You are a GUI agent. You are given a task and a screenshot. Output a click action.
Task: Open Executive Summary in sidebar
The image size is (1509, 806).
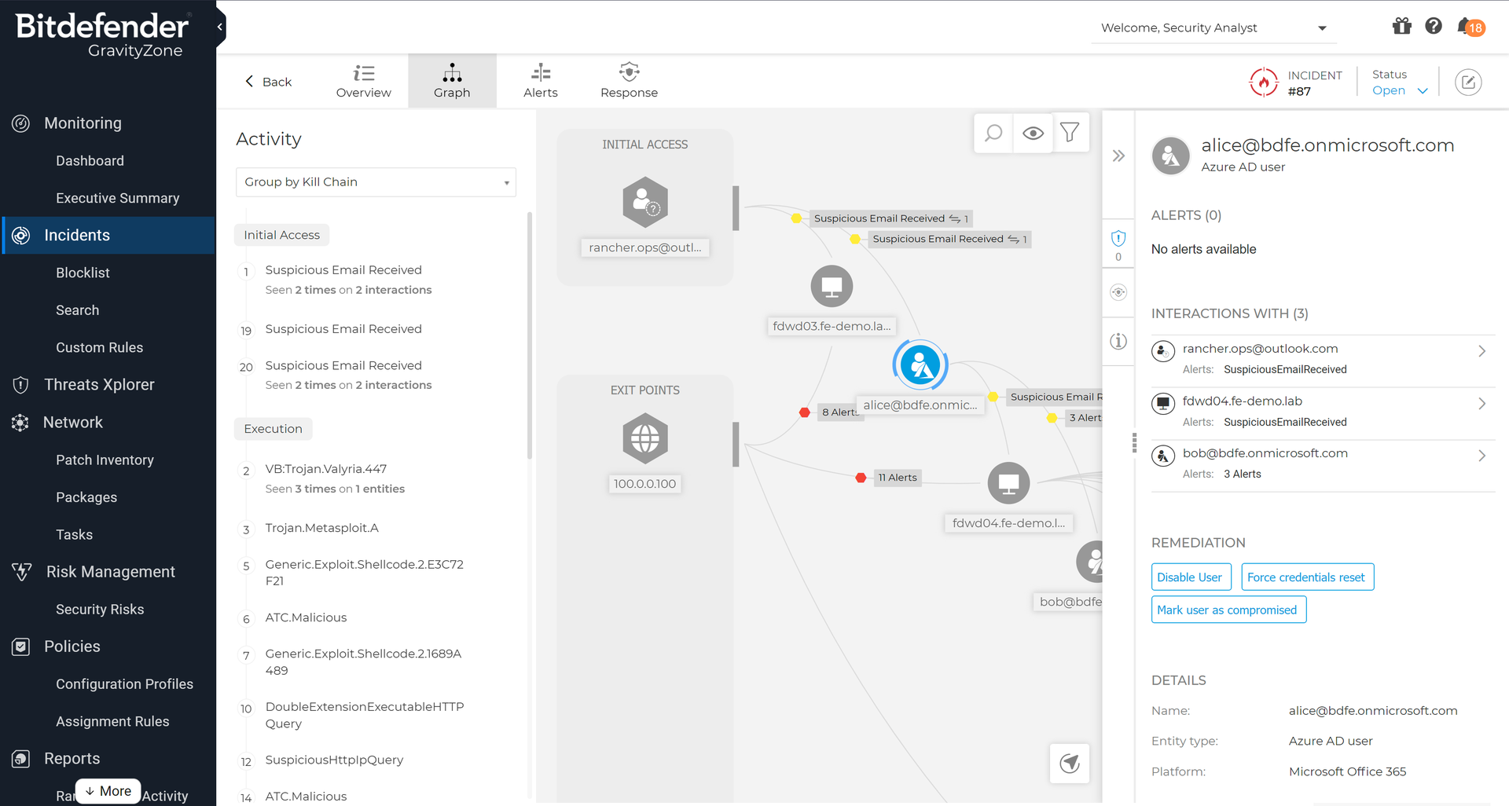click(x=118, y=199)
